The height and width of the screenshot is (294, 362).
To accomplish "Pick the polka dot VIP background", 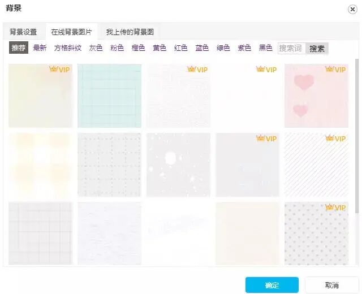I will (x=316, y=234).
